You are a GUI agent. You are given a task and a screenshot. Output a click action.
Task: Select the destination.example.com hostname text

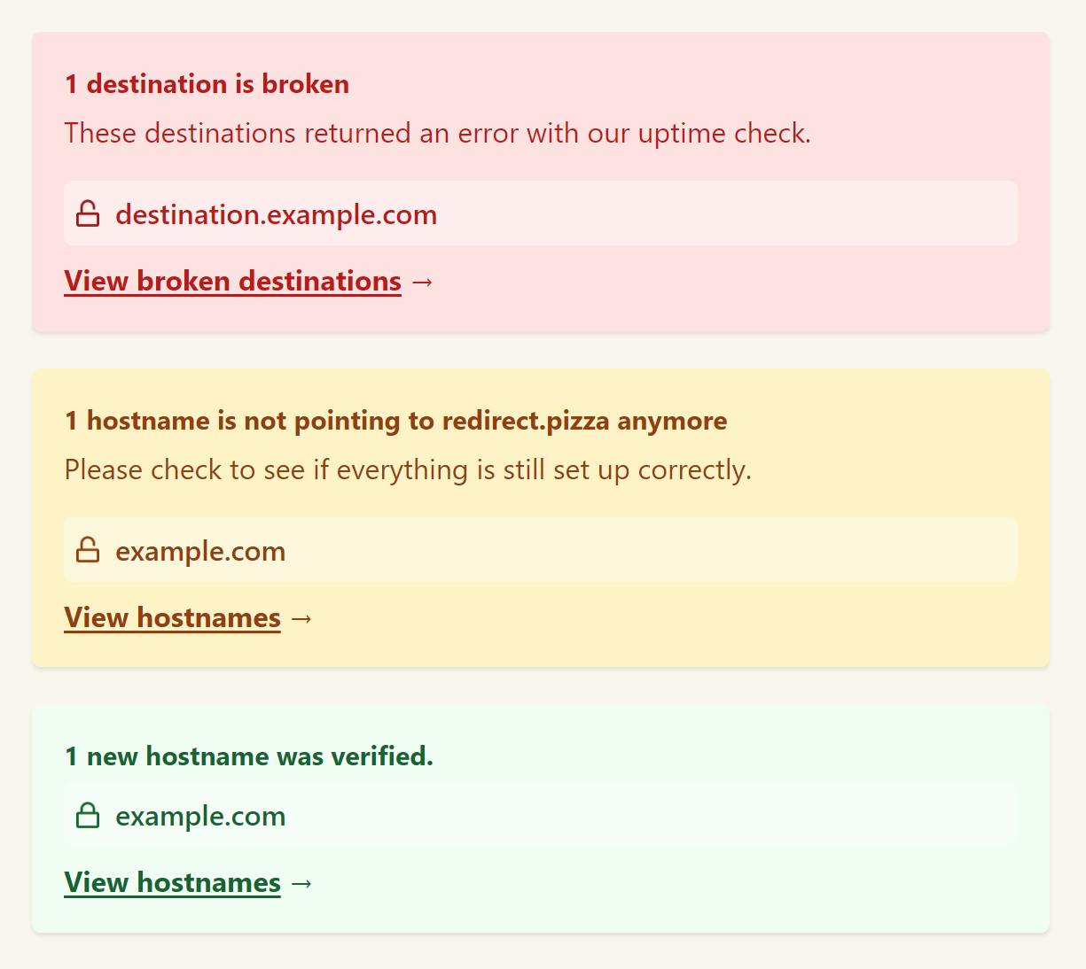pos(276,214)
